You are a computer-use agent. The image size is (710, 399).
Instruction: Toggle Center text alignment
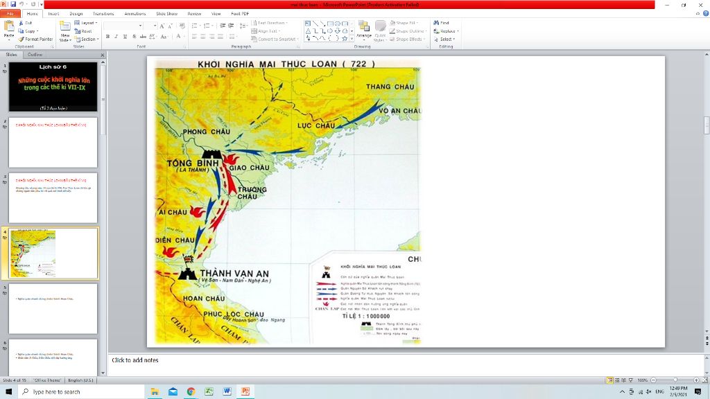point(203,37)
